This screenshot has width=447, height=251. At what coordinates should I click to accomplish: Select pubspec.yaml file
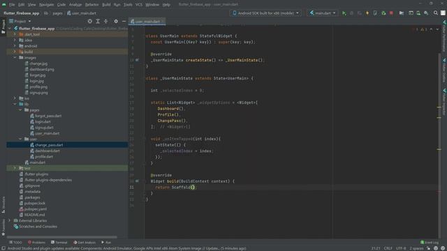click(x=36, y=209)
